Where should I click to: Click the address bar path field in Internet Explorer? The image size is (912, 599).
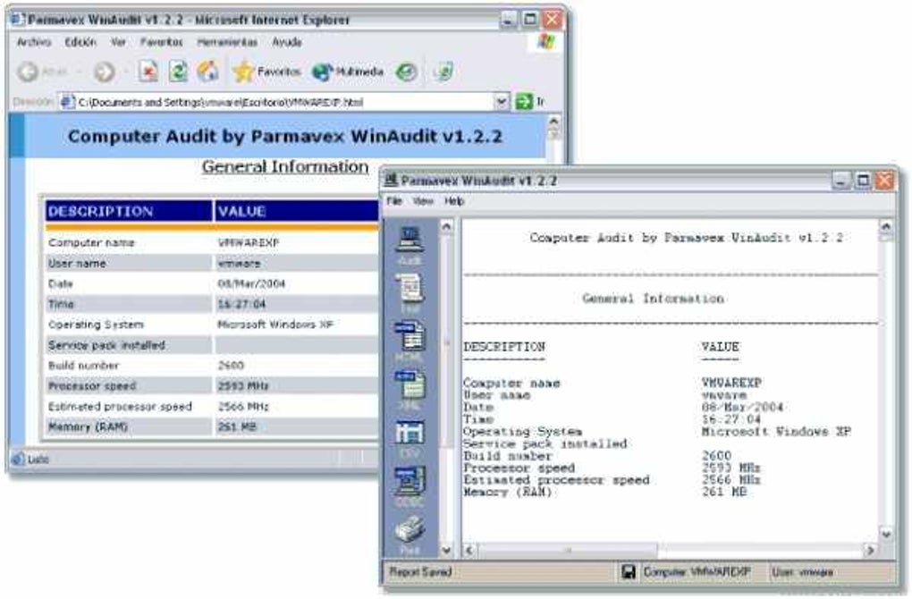click(285, 102)
